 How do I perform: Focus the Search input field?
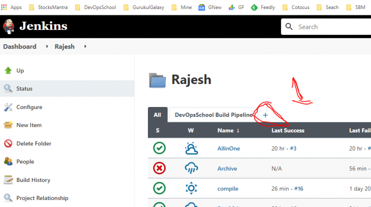tap(333, 27)
